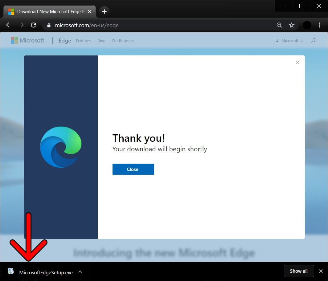Close the downloads bar

321,271
